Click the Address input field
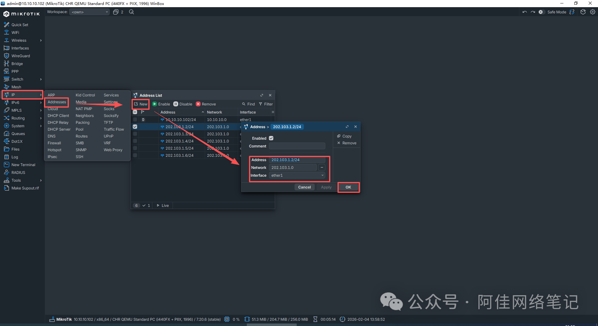This screenshot has width=598, height=326. pyautogui.click(x=297, y=160)
